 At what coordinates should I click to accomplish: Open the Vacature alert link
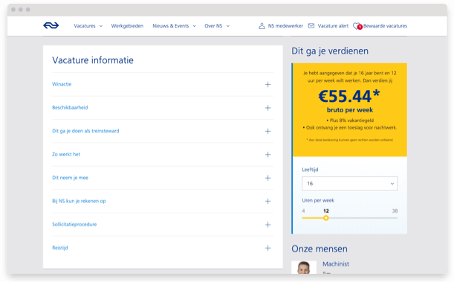333,26
